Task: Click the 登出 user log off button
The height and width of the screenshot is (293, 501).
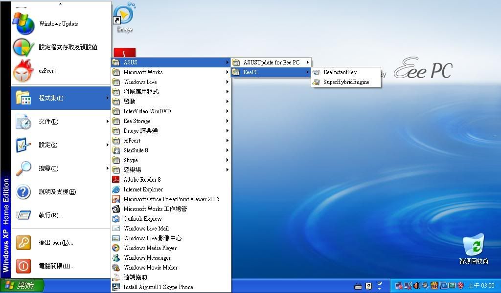Action: pyautogui.click(x=56, y=243)
